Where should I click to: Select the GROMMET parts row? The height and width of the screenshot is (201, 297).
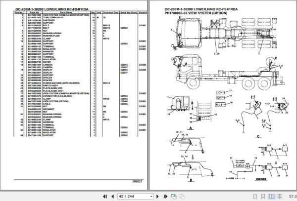[x=80, y=109]
